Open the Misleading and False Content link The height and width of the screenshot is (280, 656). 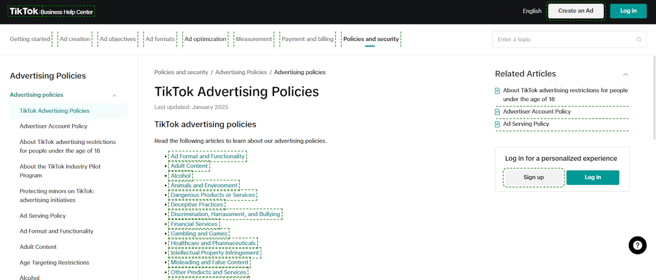(x=209, y=262)
